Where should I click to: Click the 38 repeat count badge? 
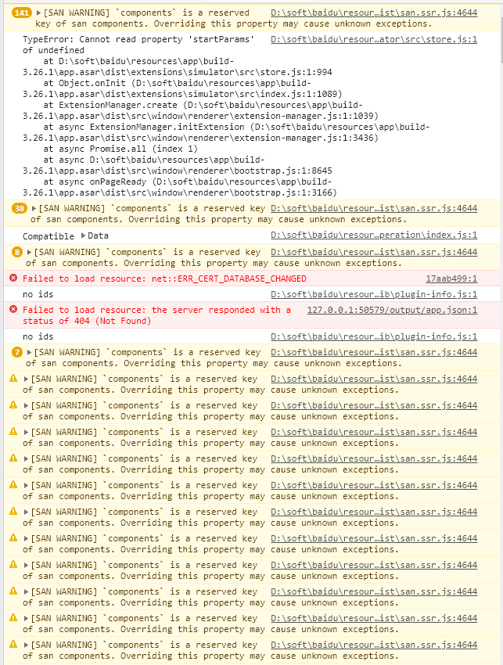(20, 208)
